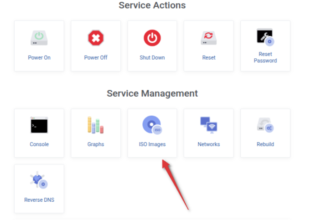Click the Power Off text link
Viewport: 311px width, 220px height.
[96, 58]
